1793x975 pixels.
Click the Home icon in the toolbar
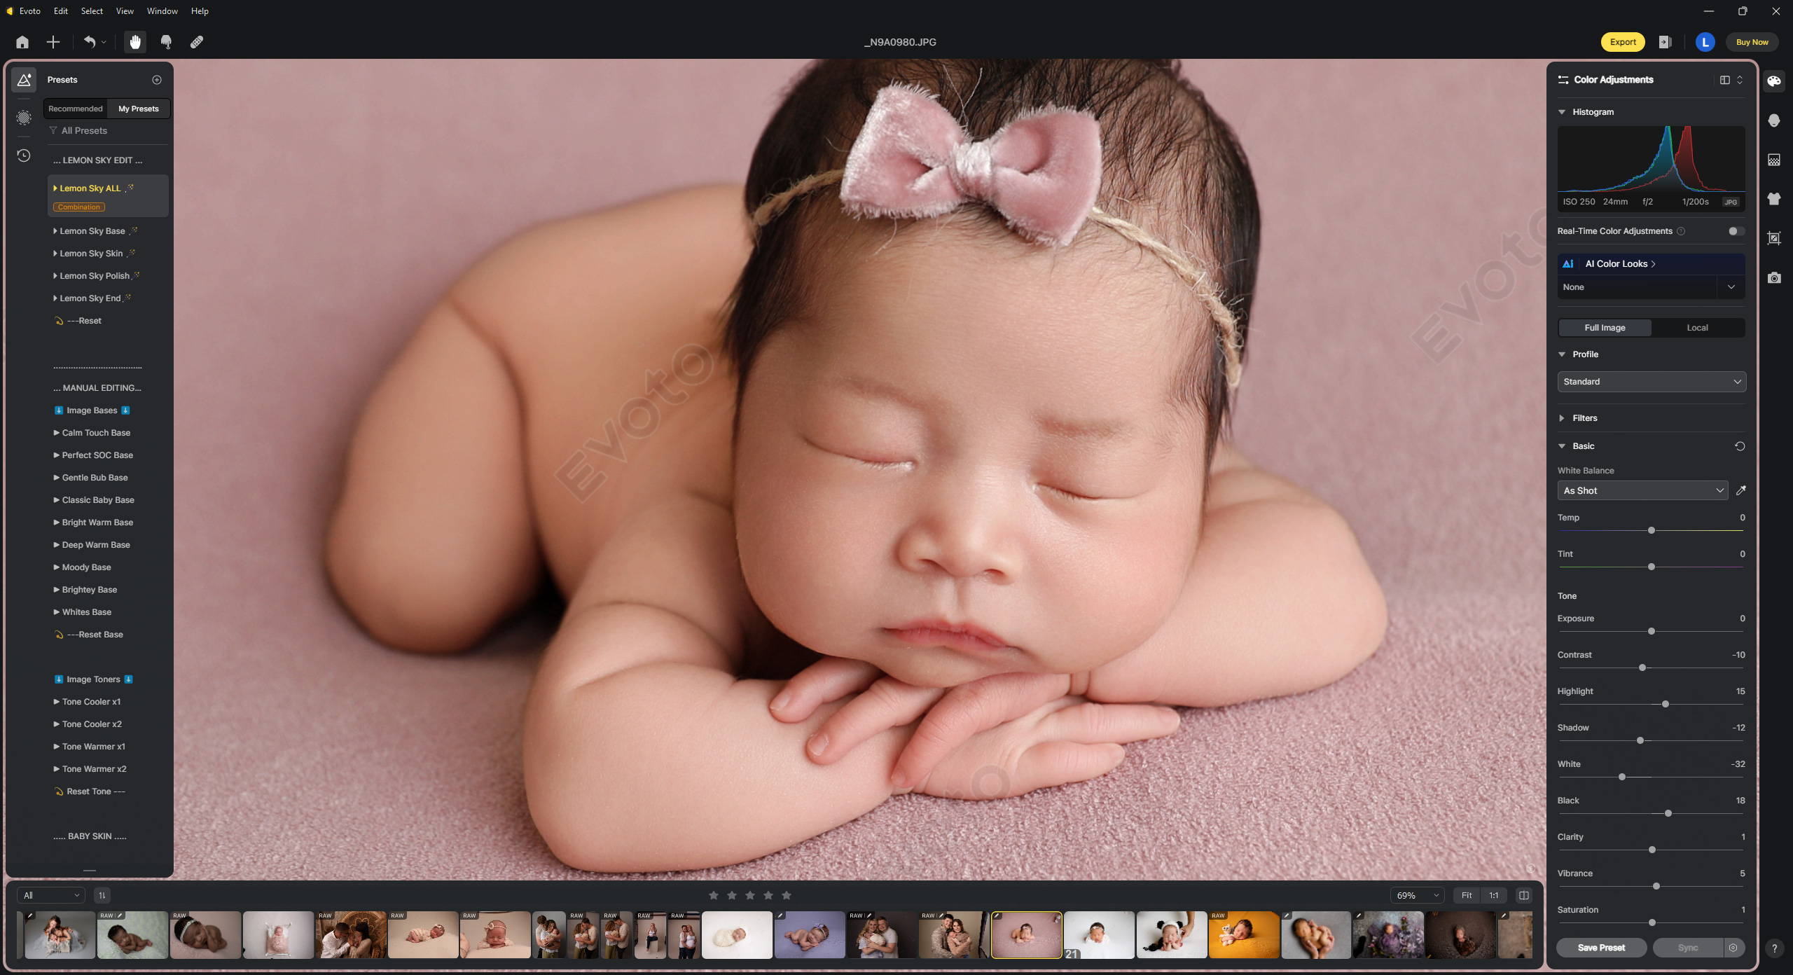22,42
